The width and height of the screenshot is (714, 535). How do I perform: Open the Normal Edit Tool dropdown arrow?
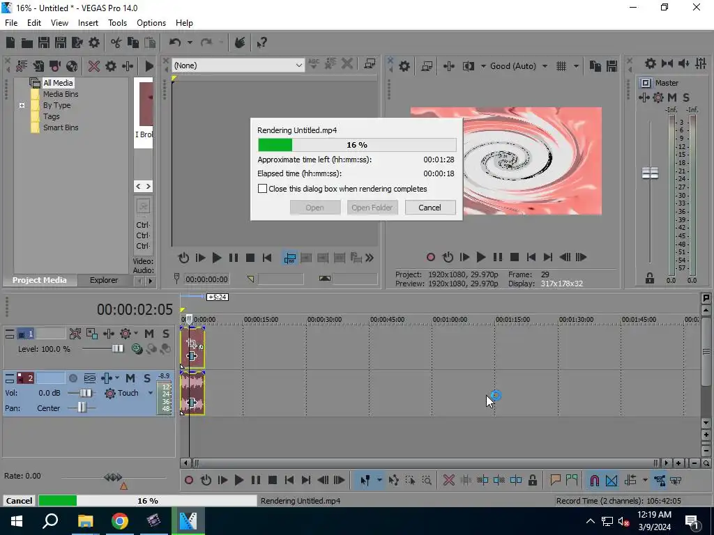(x=379, y=480)
